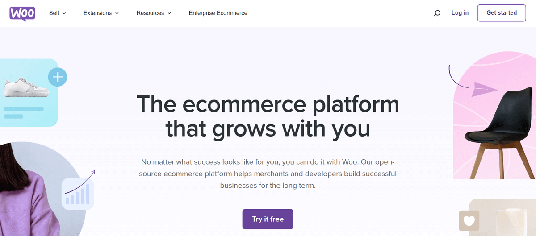Viewport: 536px width, 236px height.
Task: Expand the Resources dropdown menu
Action: pyautogui.click(x=154, y=13)
